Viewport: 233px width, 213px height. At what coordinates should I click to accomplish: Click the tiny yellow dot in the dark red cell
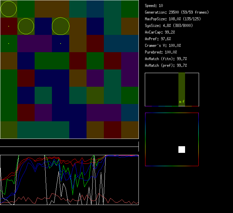(x=9, y=26)
